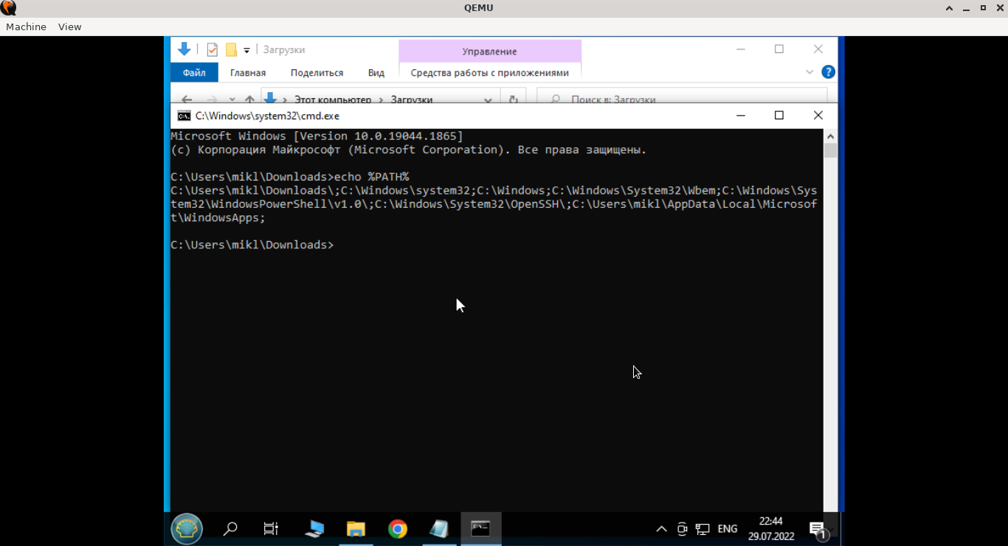Expand the address bar history dropdown
Viewport: 1008px width, 546px height.
pyautogui.click(x=488, y=99)
